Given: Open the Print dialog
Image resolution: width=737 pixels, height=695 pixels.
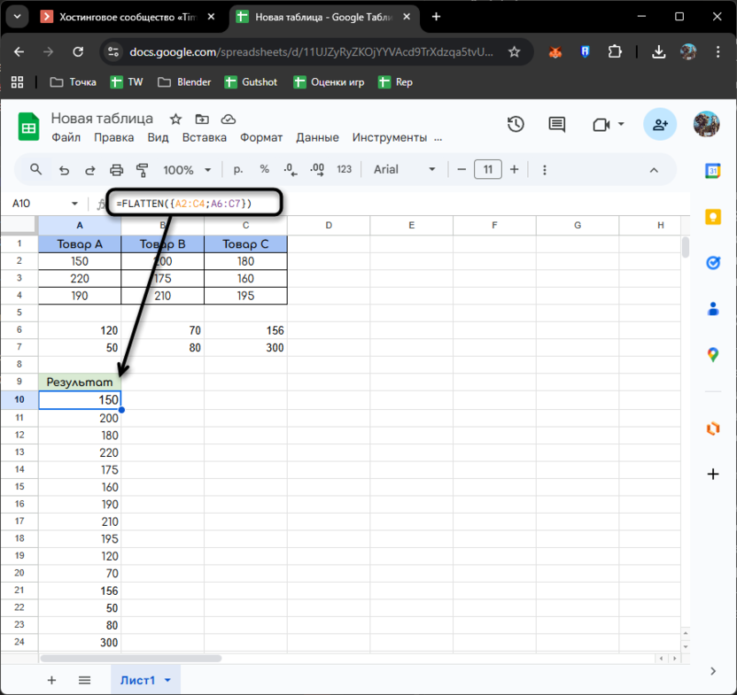Looking at the screenshot, I should [x=115, y=169].
